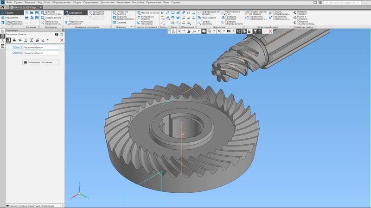Image resolution: width=371 pixels, height=208 pixels.
Task: Click the Объект 2 input field
Action: click(x=41, y=53)
